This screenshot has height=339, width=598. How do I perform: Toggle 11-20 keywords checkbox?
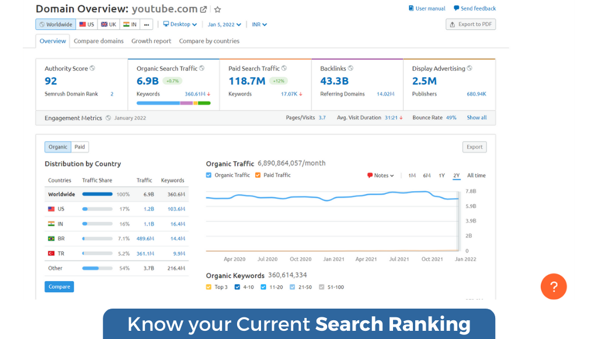[x=263, y=287]
